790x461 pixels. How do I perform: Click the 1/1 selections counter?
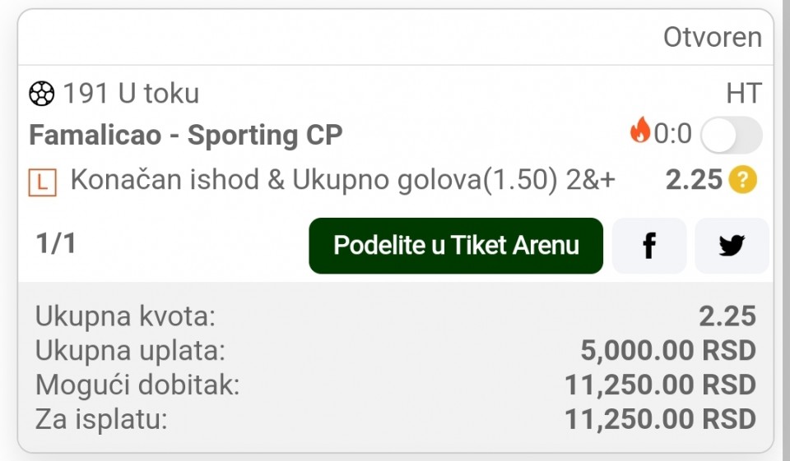click(56, 243)
